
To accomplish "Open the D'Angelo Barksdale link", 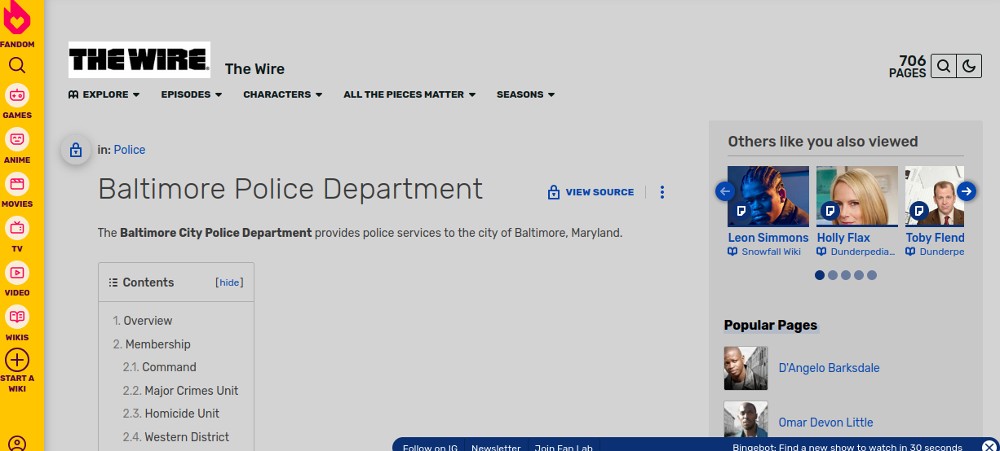I will pos(830,368).
